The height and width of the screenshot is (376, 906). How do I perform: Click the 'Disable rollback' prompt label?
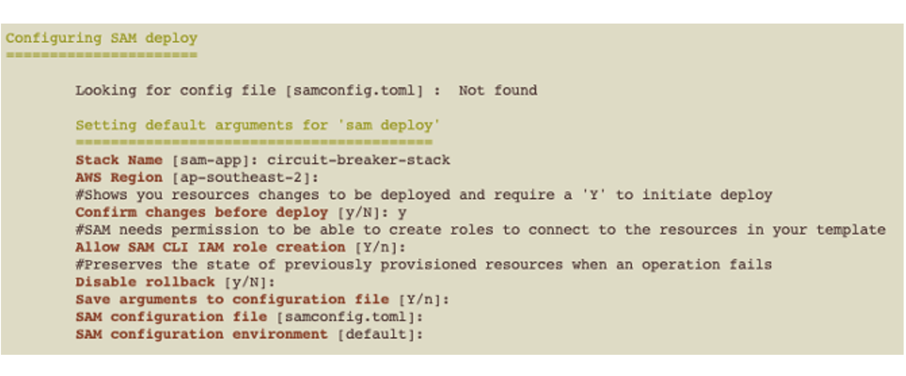pyautogui.click(x=145, y=282)
